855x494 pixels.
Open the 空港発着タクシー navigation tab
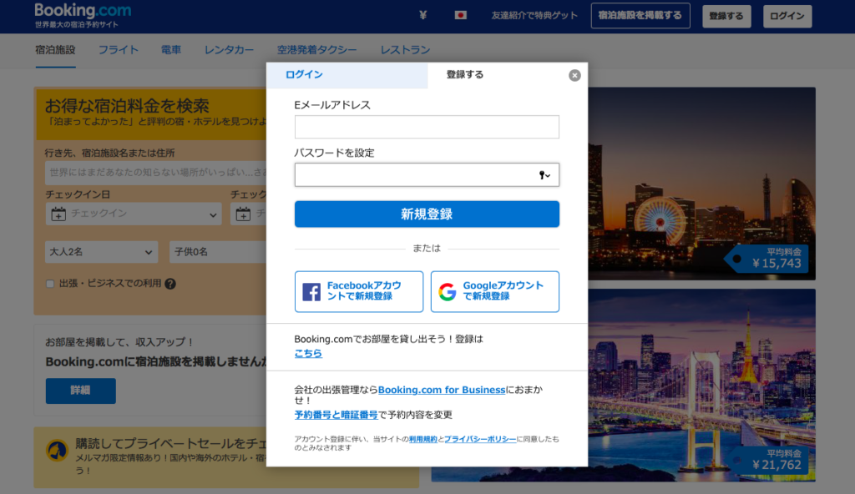(316, 50)
